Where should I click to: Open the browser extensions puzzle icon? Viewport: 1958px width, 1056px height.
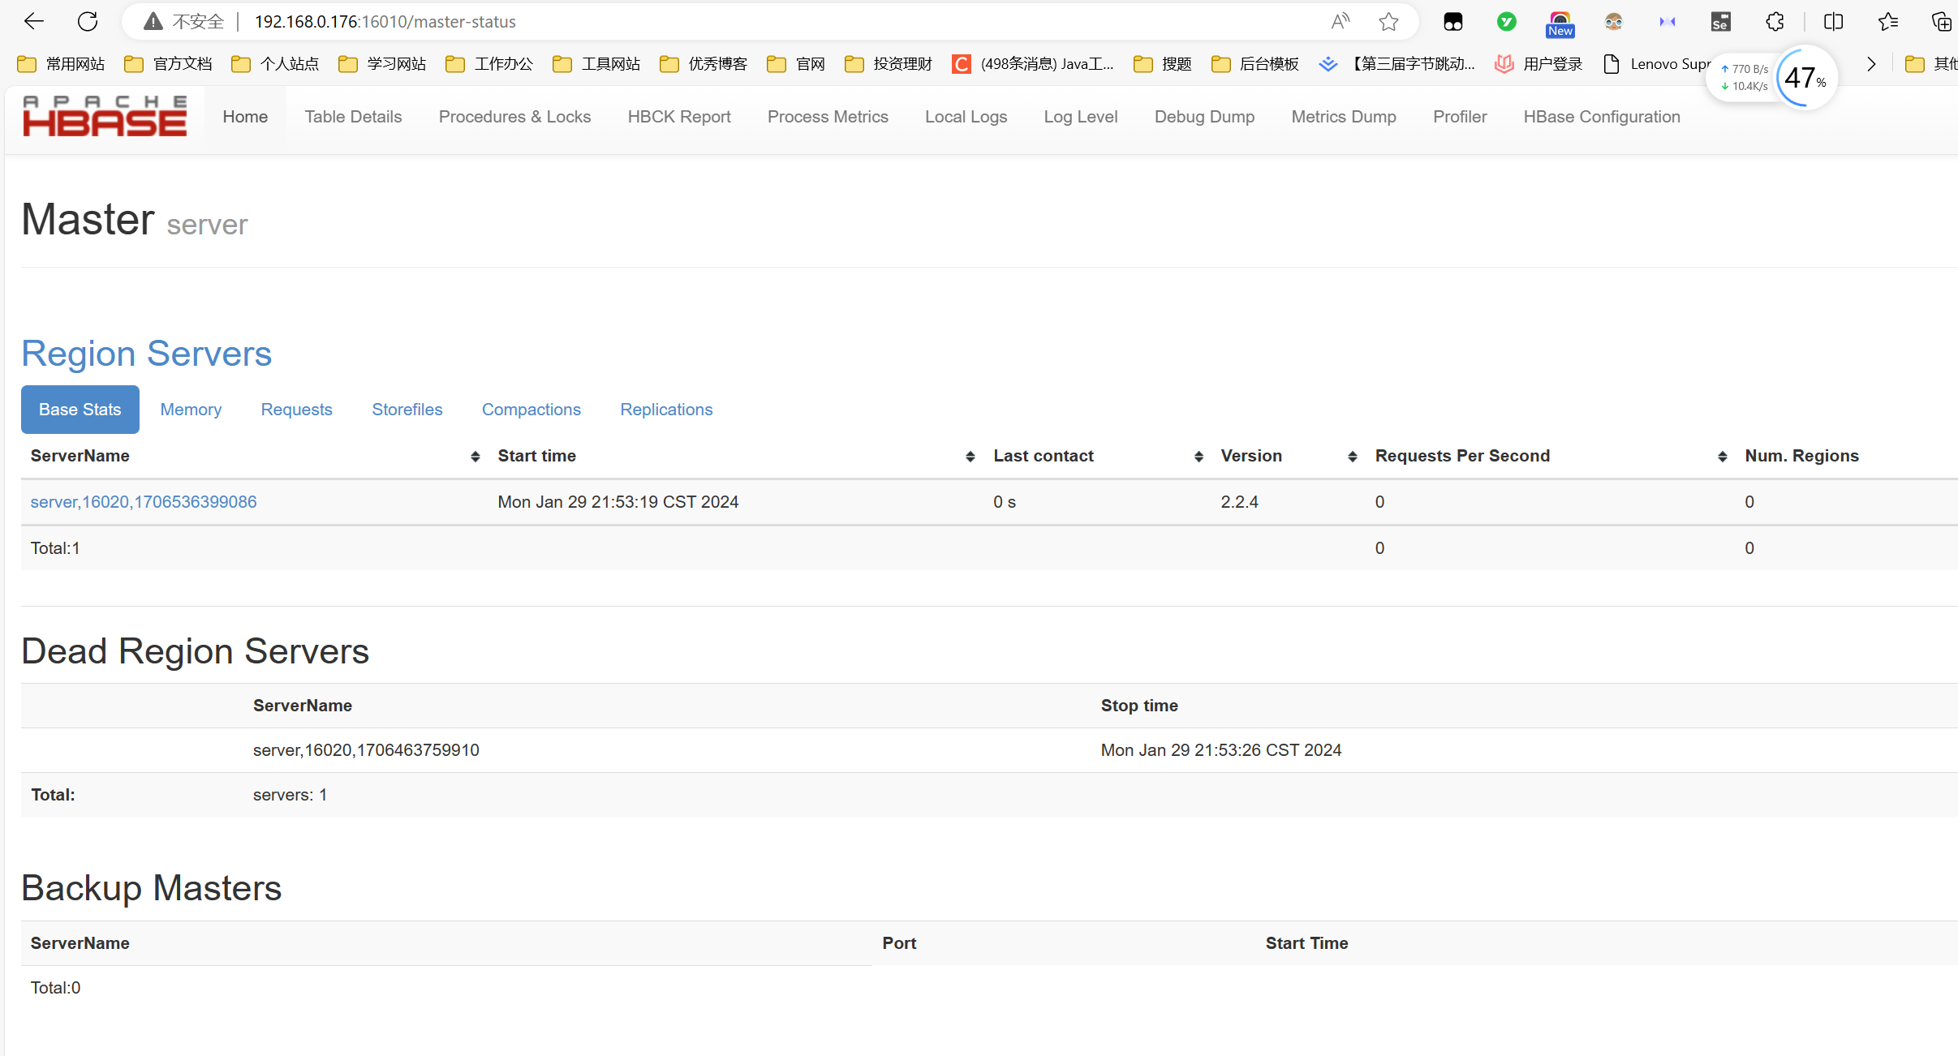[1775, 22]
